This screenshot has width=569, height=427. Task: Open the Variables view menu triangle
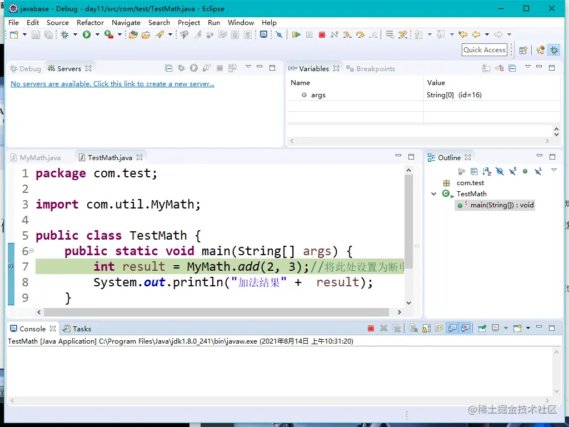528,67
